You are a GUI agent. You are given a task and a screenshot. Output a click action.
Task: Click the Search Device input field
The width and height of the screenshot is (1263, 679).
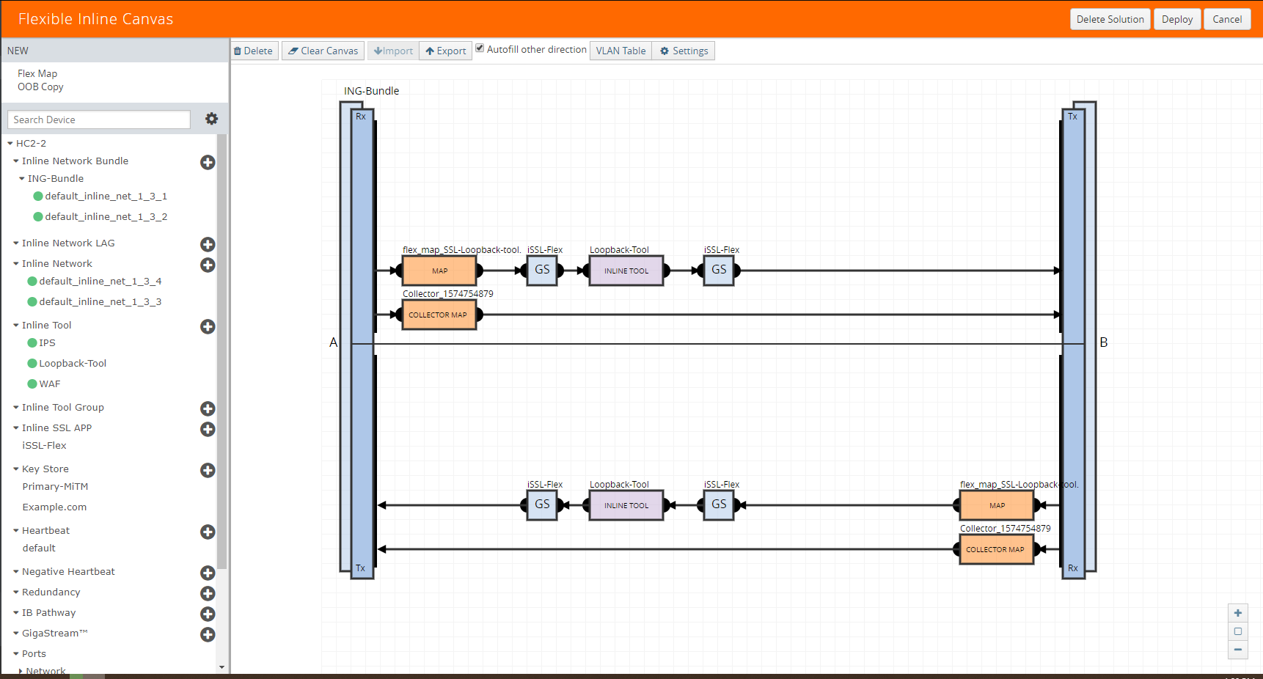tap(99, 120)
